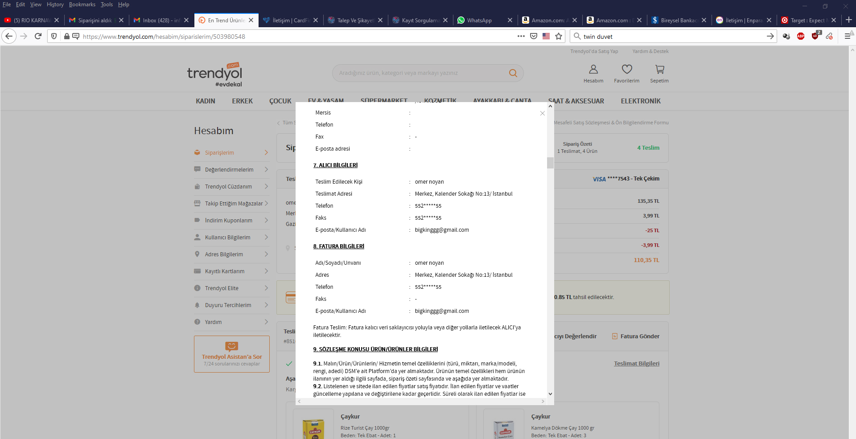Open Firefox hamburger menu
The width and height of the screenshot is (856, 439).
point(847,37)
